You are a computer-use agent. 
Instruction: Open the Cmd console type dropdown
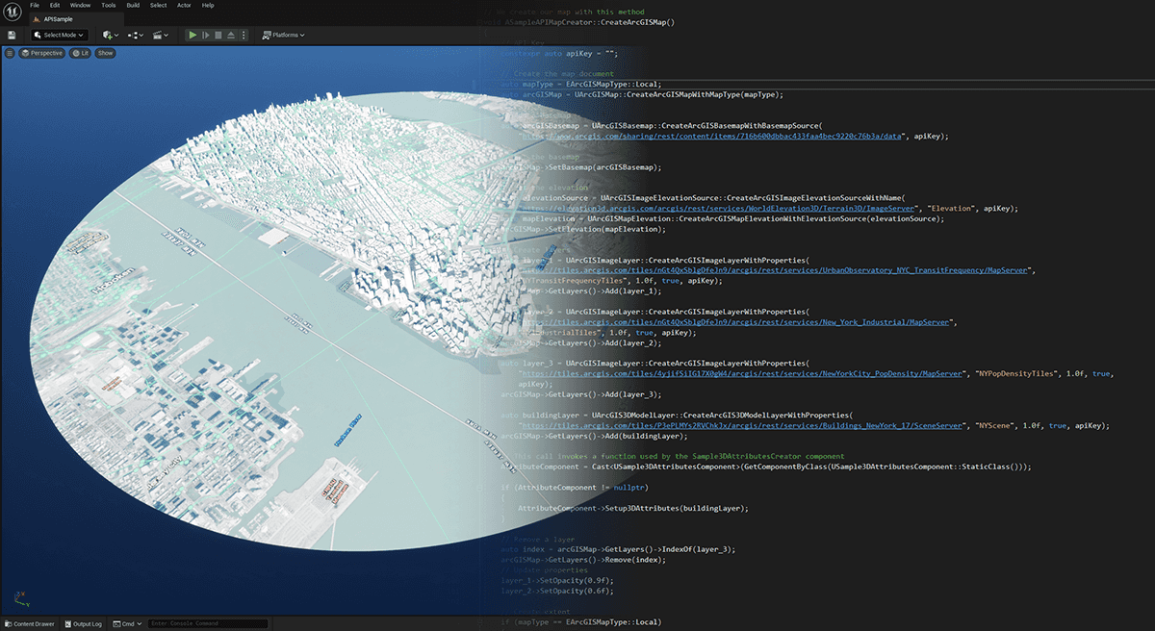pos(126,623)
